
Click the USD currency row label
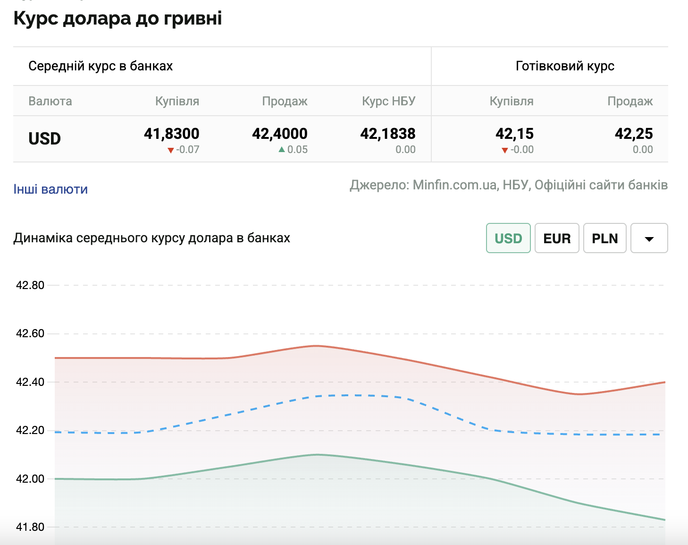pos(45,139)
